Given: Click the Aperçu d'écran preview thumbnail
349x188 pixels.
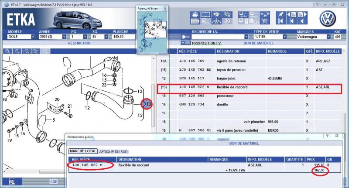Looking at the screenshot, I should click(152, 32).
